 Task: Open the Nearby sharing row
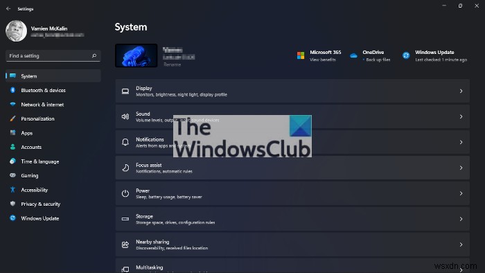[x=292, y=245]
